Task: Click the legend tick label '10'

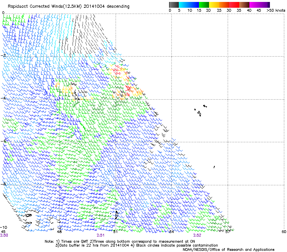Action: [190, 10]
